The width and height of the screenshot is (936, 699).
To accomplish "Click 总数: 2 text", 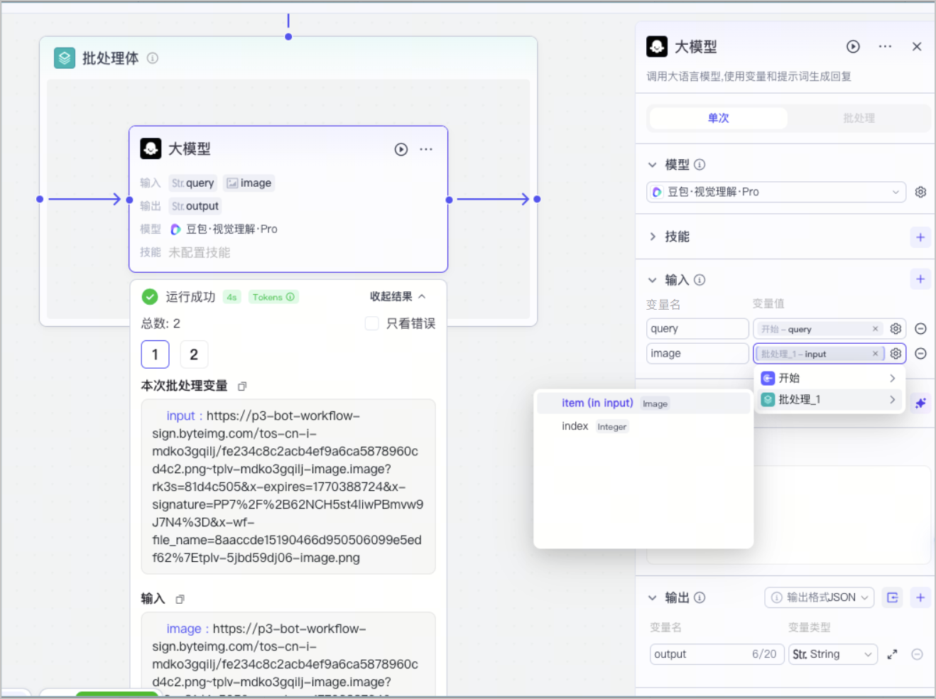I will coord(160,323).
